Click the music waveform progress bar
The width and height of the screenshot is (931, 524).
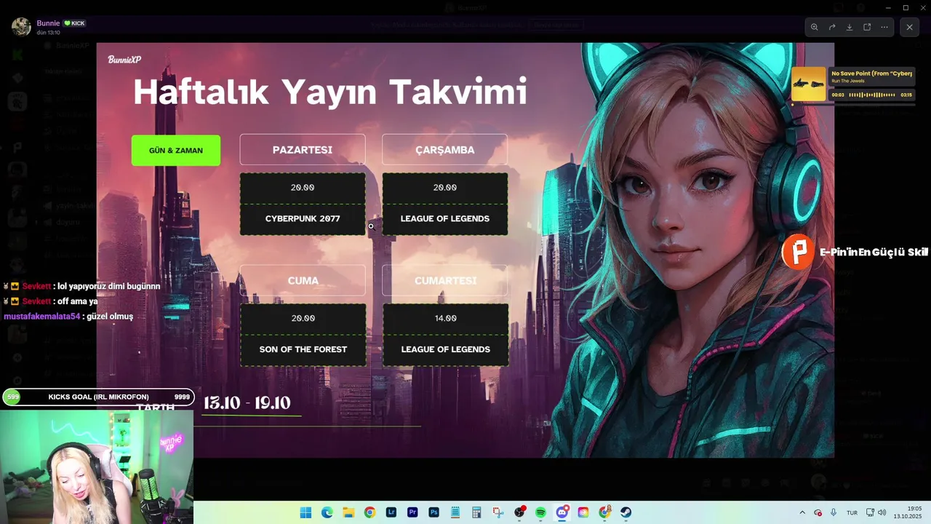(x=872, y=95)
